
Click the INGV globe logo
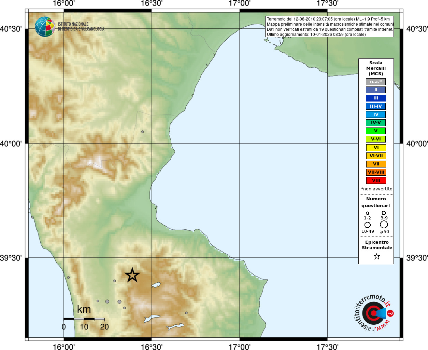tap(45, 27)
